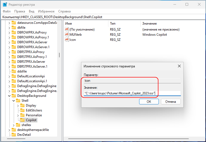
Task: Select the DefragEngine.DefragEngine. tree key
Action: (37, 91)
